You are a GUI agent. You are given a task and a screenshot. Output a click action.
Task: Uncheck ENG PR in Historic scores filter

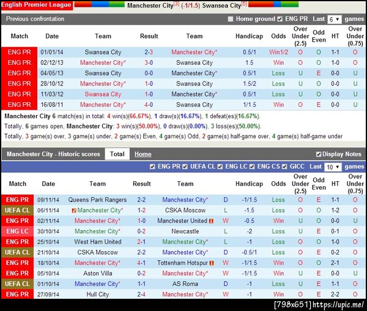(x=152, y=167)
